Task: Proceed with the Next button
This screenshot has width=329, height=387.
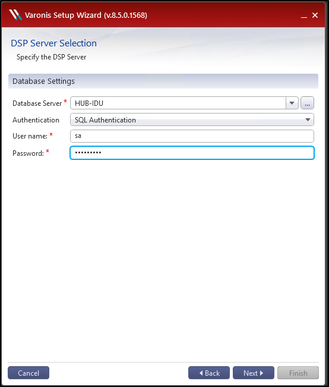Action: pos(254,373)
